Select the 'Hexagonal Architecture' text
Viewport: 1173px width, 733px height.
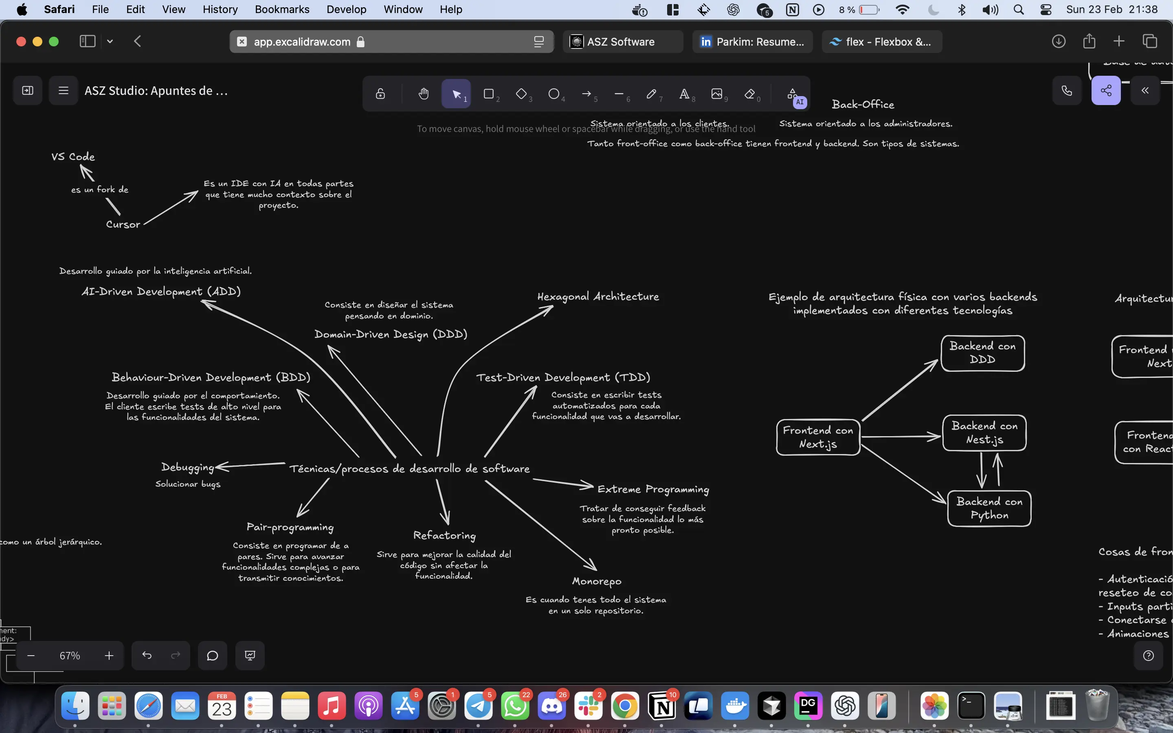click(x=598, y=296)
